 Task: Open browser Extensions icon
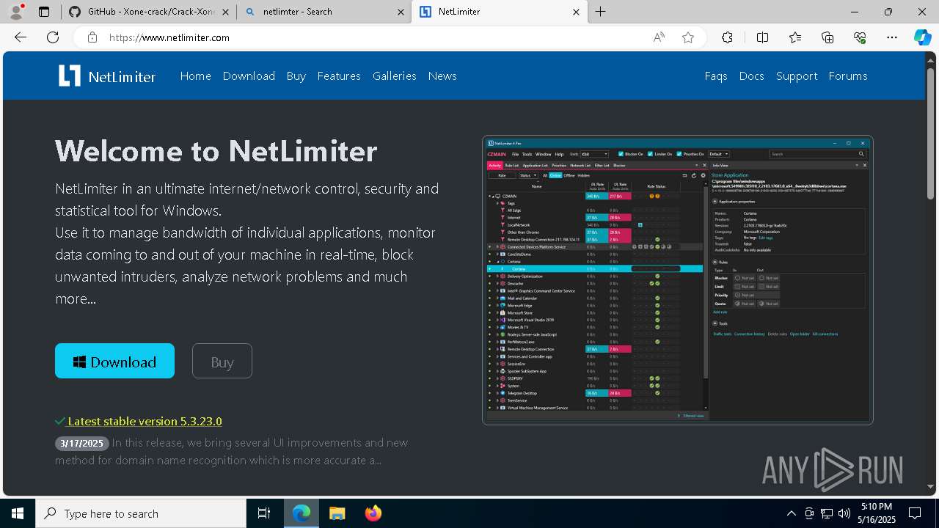pos(727,37)
